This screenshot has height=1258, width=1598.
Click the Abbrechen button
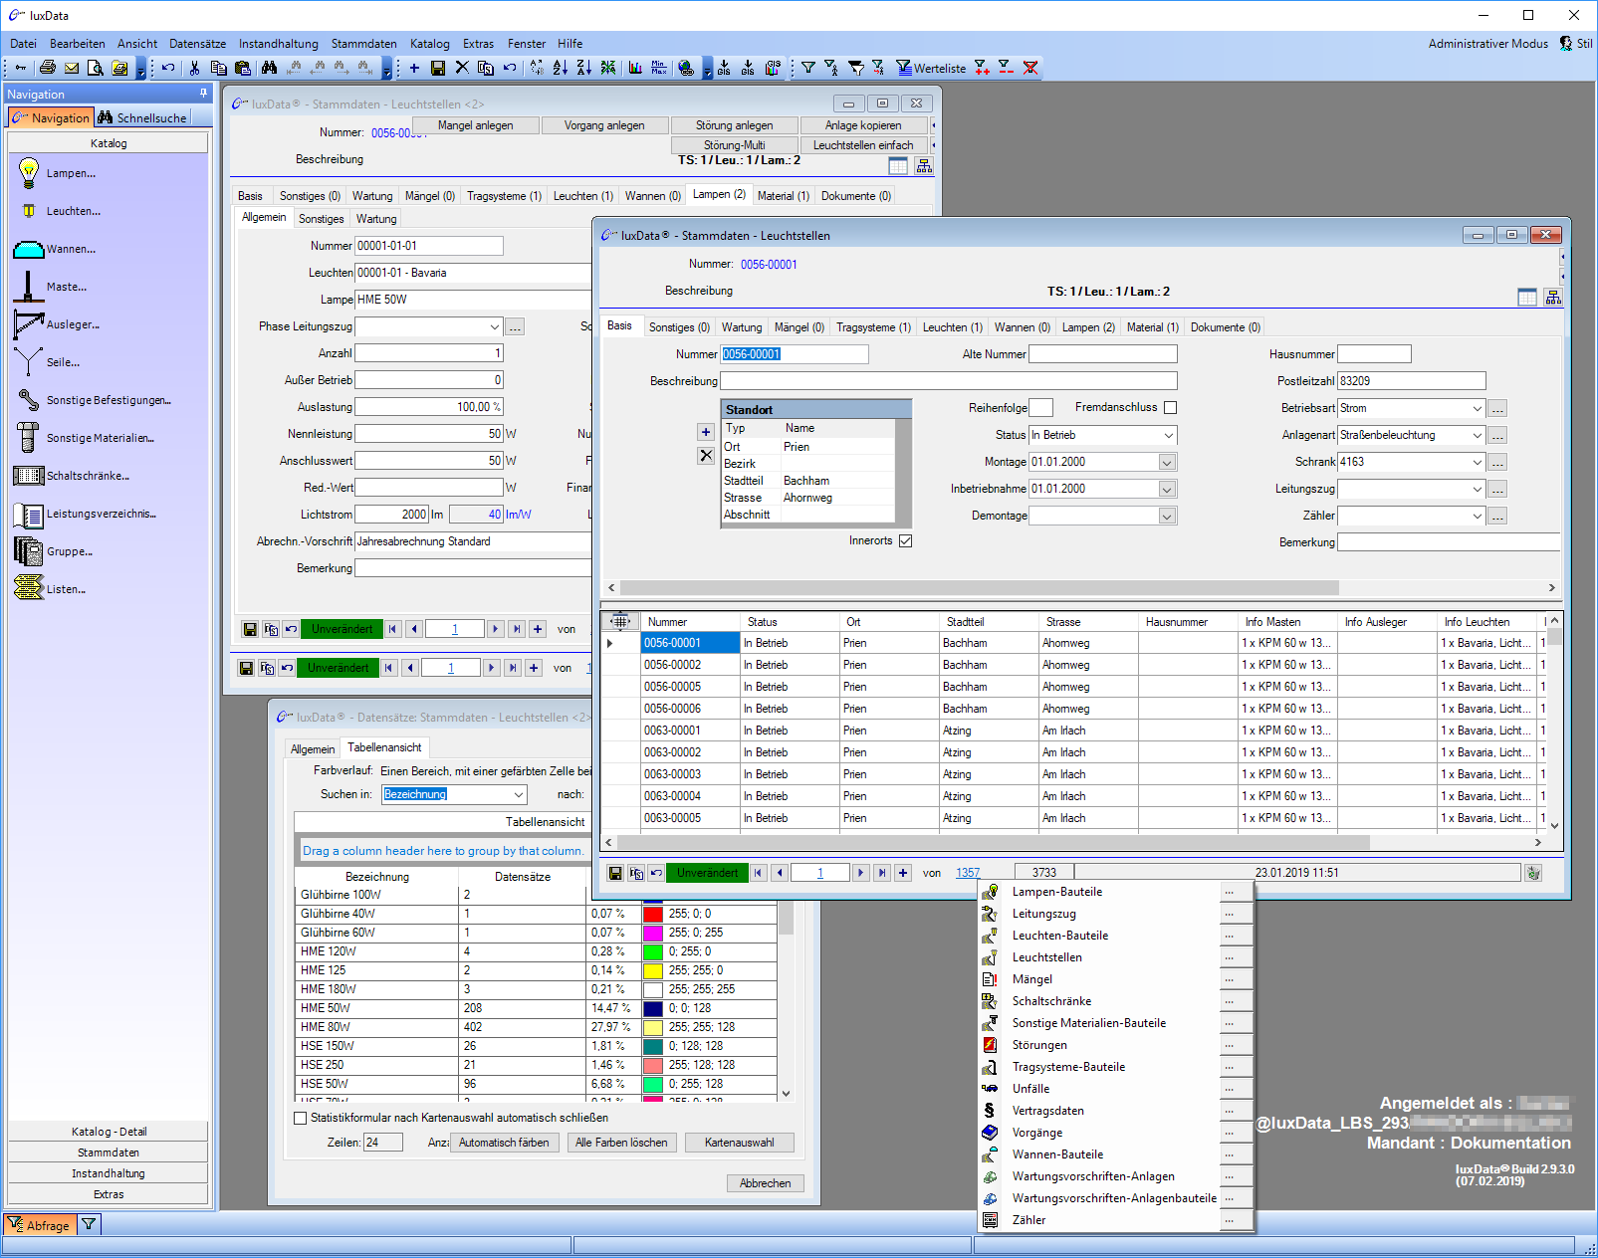coord(765,1183)
